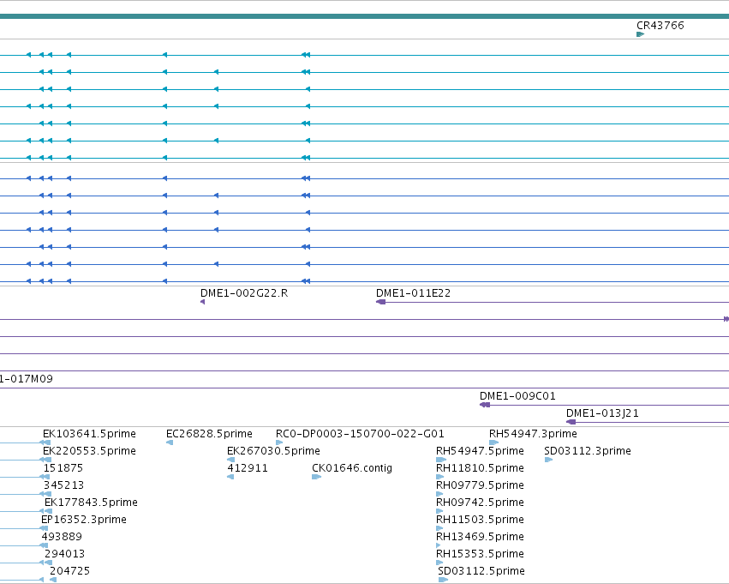This screenshot has width=729, height=584.
Task: Select the CK01646.contig arrow glyph
Action: pos(317,477)
